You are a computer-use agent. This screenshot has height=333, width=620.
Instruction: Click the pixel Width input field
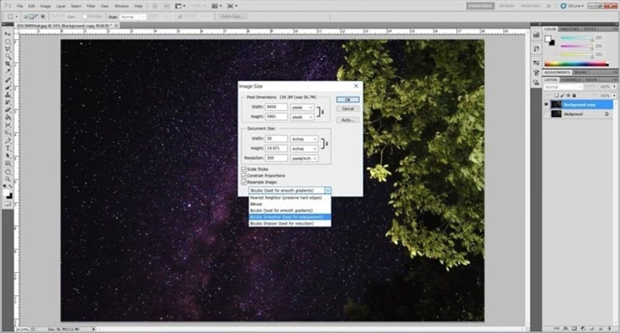point(276,107)
